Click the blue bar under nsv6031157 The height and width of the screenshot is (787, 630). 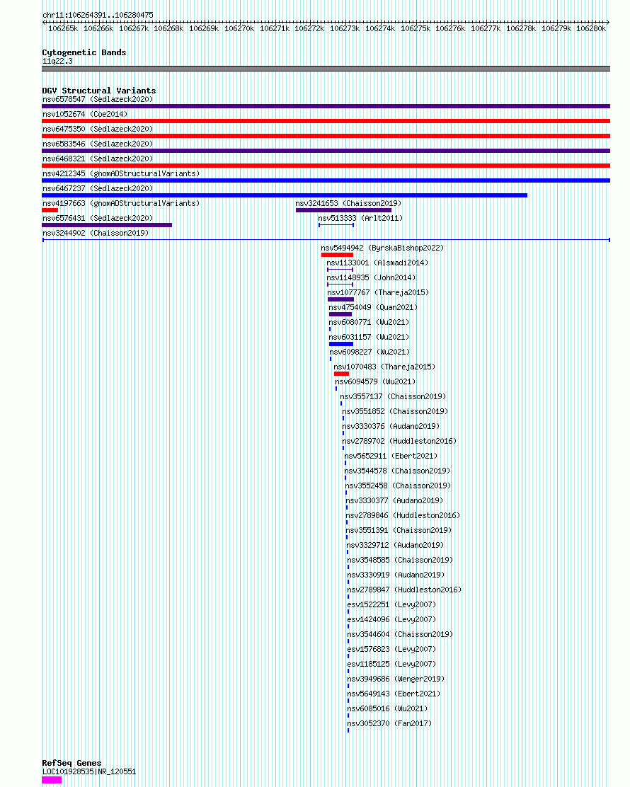coord(341,344)
